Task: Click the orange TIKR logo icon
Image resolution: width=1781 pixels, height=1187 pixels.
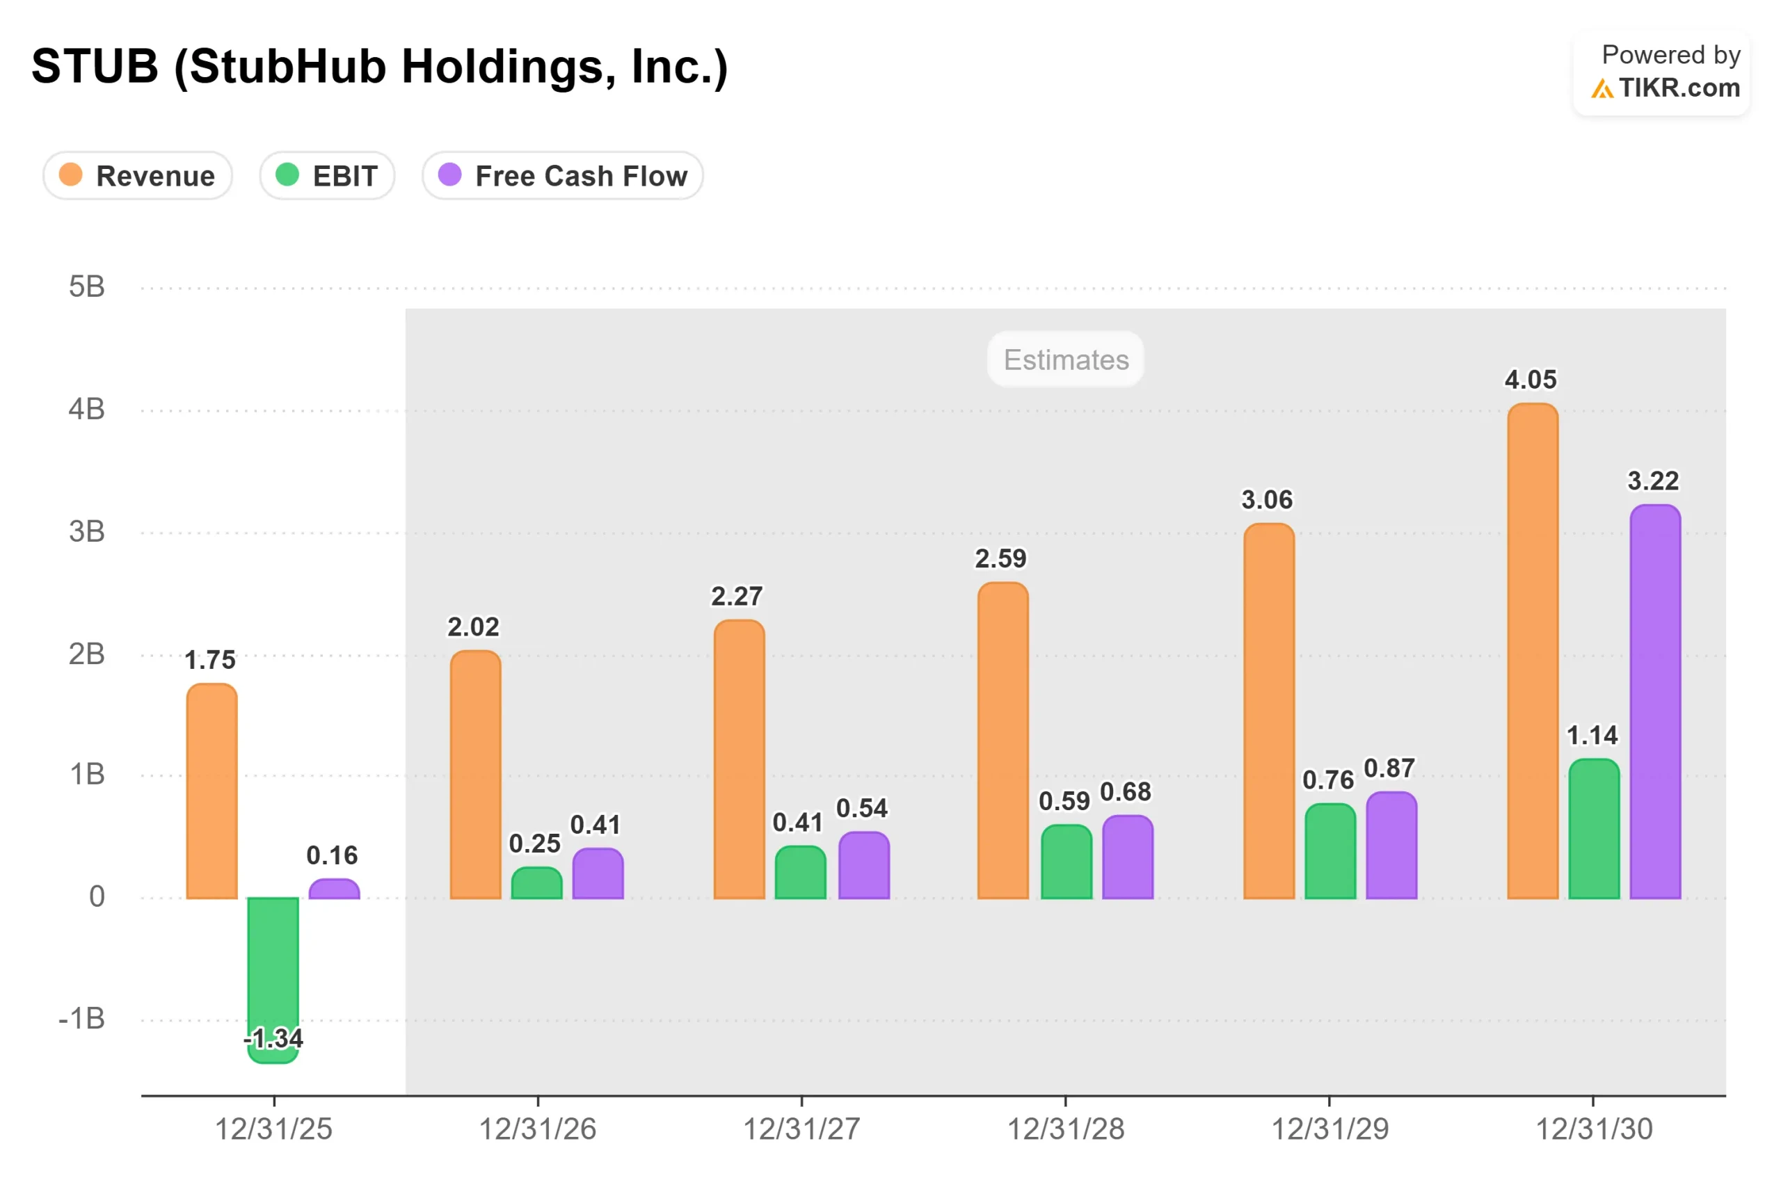Action: [x=1602, y=89]
